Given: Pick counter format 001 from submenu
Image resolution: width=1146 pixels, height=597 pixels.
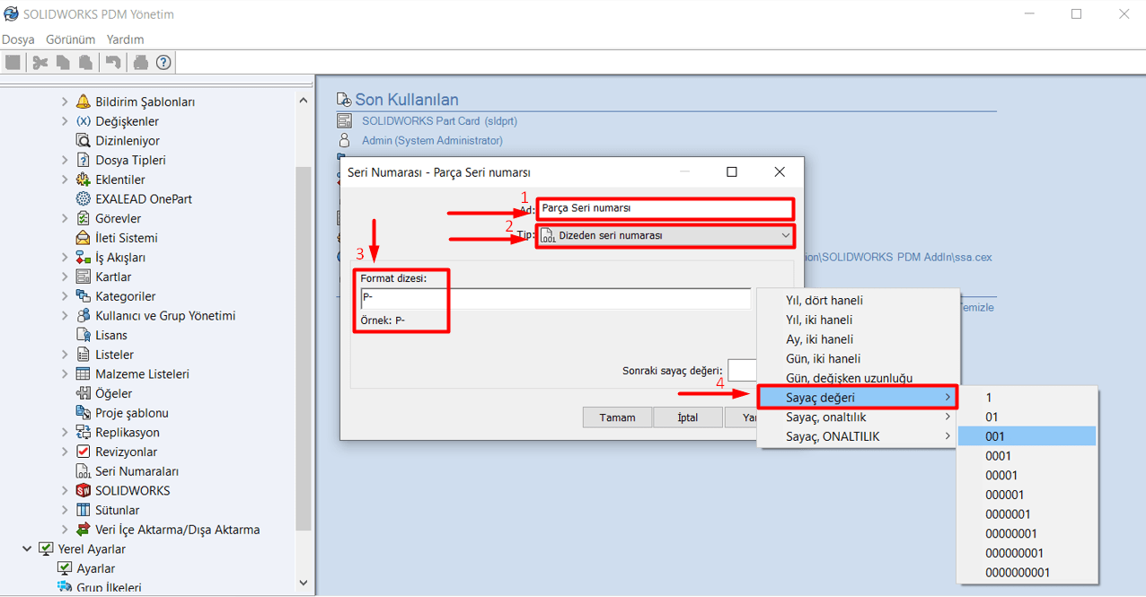Looking at the screenshot, I should click(1027, 436).
